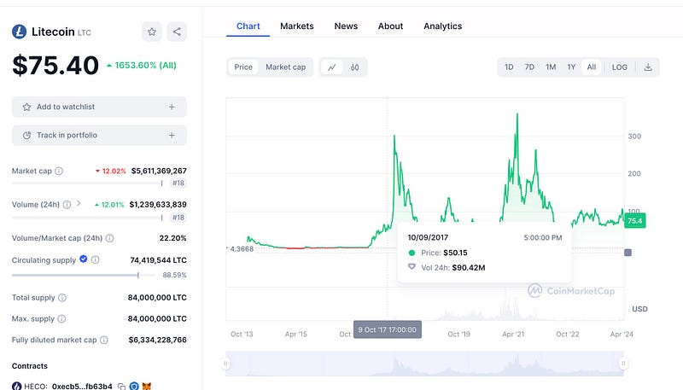The width and height of the screenshot is (683, 390).
Task: Click green Price dot in tooltip
Action: tap(412, 253)
